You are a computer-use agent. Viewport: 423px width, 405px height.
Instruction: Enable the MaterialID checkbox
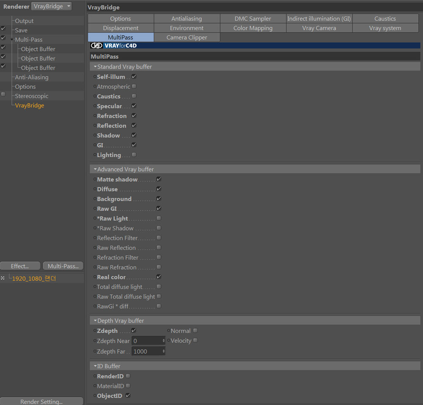(x=128, y=386)
